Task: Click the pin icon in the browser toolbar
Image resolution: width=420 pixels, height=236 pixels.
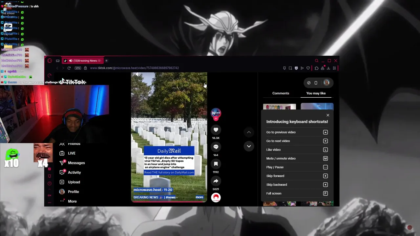Action: point(284,68)
